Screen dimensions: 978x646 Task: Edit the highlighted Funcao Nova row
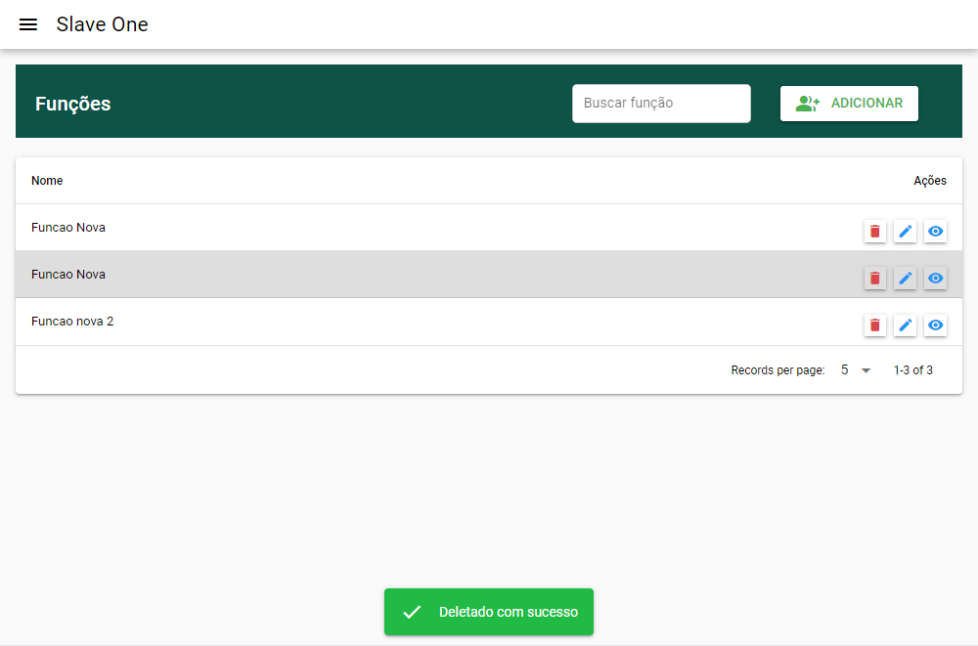click(905, 279)
